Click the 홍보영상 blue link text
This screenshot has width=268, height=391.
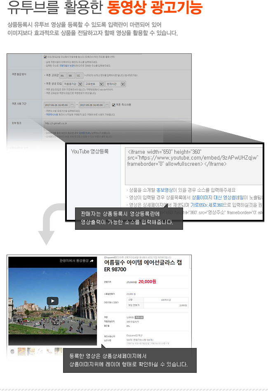[x=164, y=190]
